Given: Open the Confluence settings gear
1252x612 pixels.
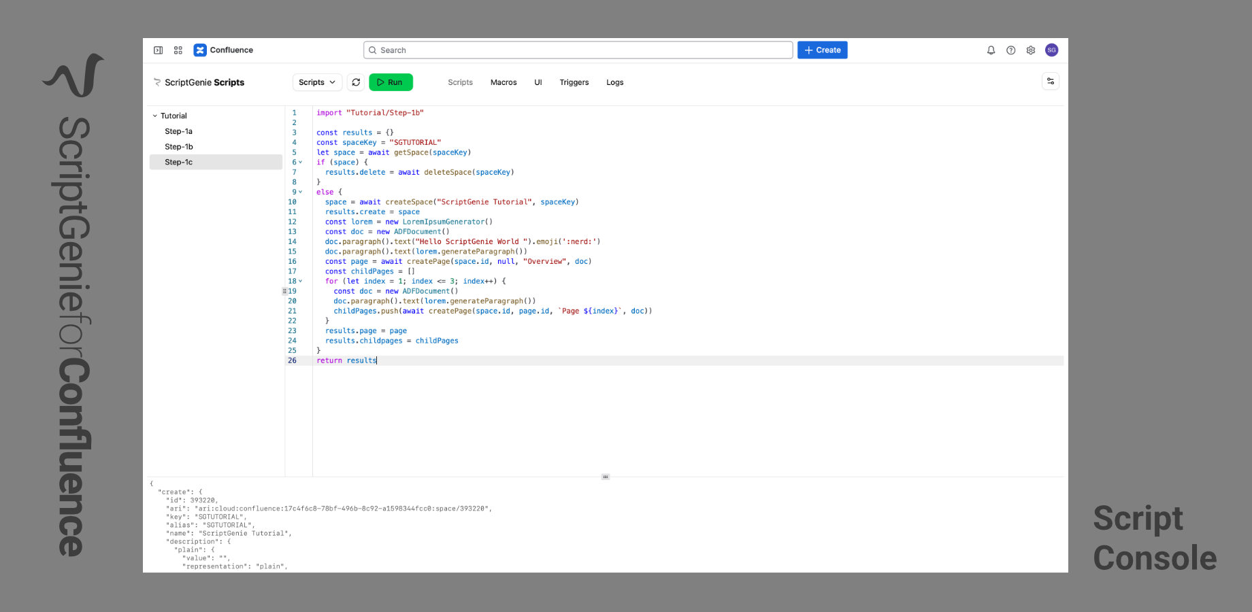Looking at the screenshot, I should pyautogui.click(x=1031, y=50).
